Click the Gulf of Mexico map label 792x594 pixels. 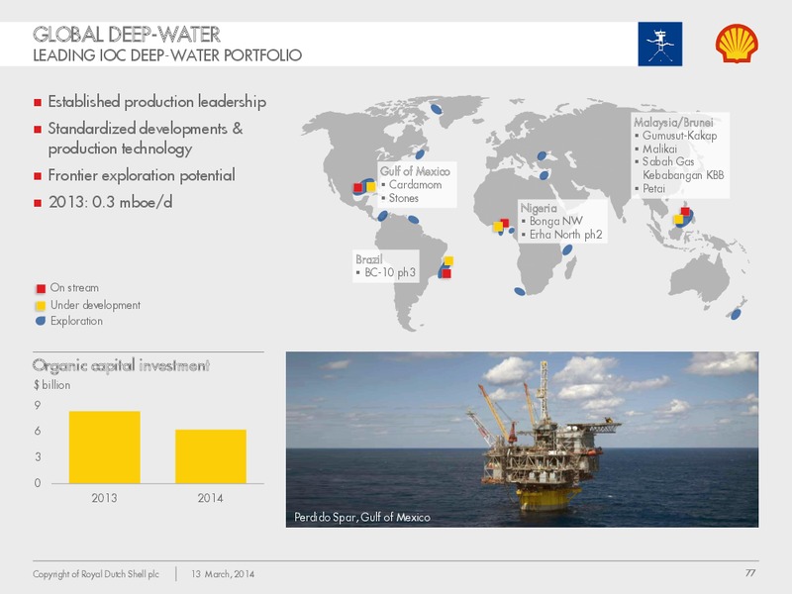(x=415, y=171)
